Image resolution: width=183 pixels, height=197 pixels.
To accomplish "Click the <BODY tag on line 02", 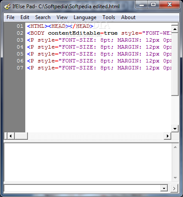I will point(36,33).
